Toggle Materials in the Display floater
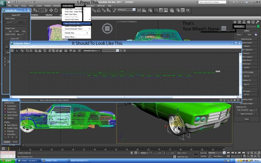Screen dimensions: 261x163 5,131
